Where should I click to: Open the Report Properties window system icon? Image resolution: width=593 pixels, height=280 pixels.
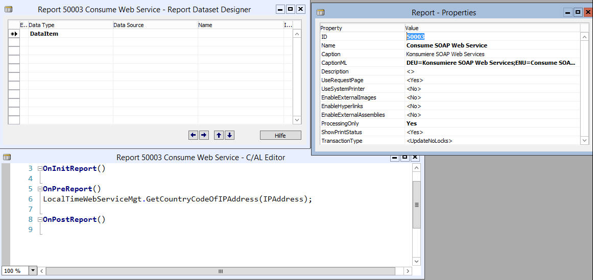tap(321, 12)
